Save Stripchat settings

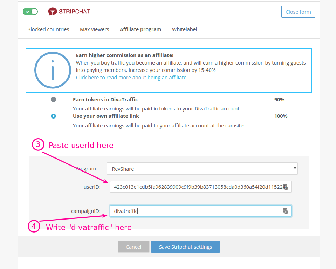tap(185, 247)
